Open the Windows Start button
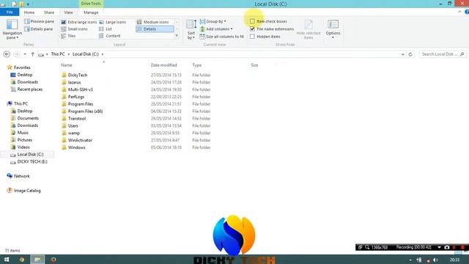The width and height of the screenshot is (469, 264). coord(7,260)
